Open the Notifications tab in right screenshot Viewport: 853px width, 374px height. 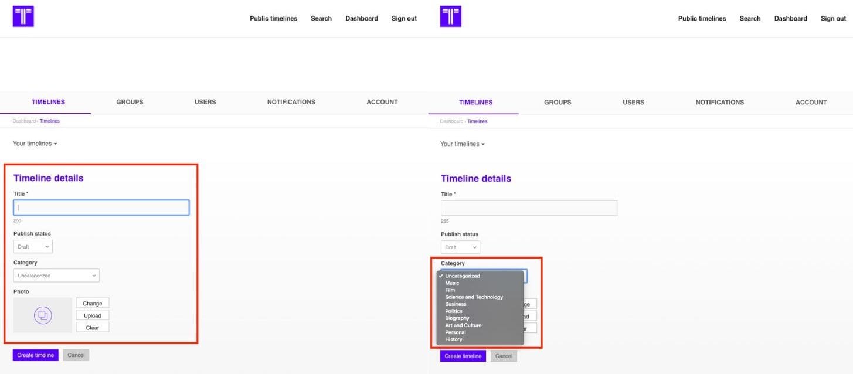coord(719,103)
